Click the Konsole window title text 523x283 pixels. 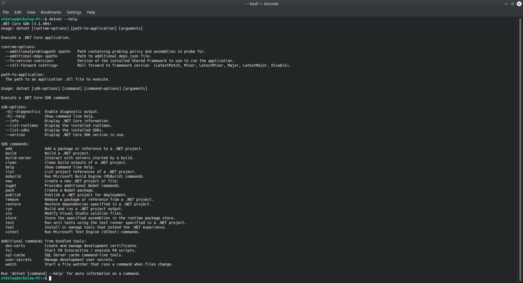click(x=261, y=4)
